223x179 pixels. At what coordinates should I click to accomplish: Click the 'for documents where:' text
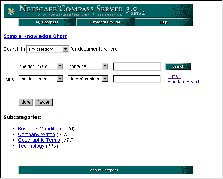(x=94, y=49)
